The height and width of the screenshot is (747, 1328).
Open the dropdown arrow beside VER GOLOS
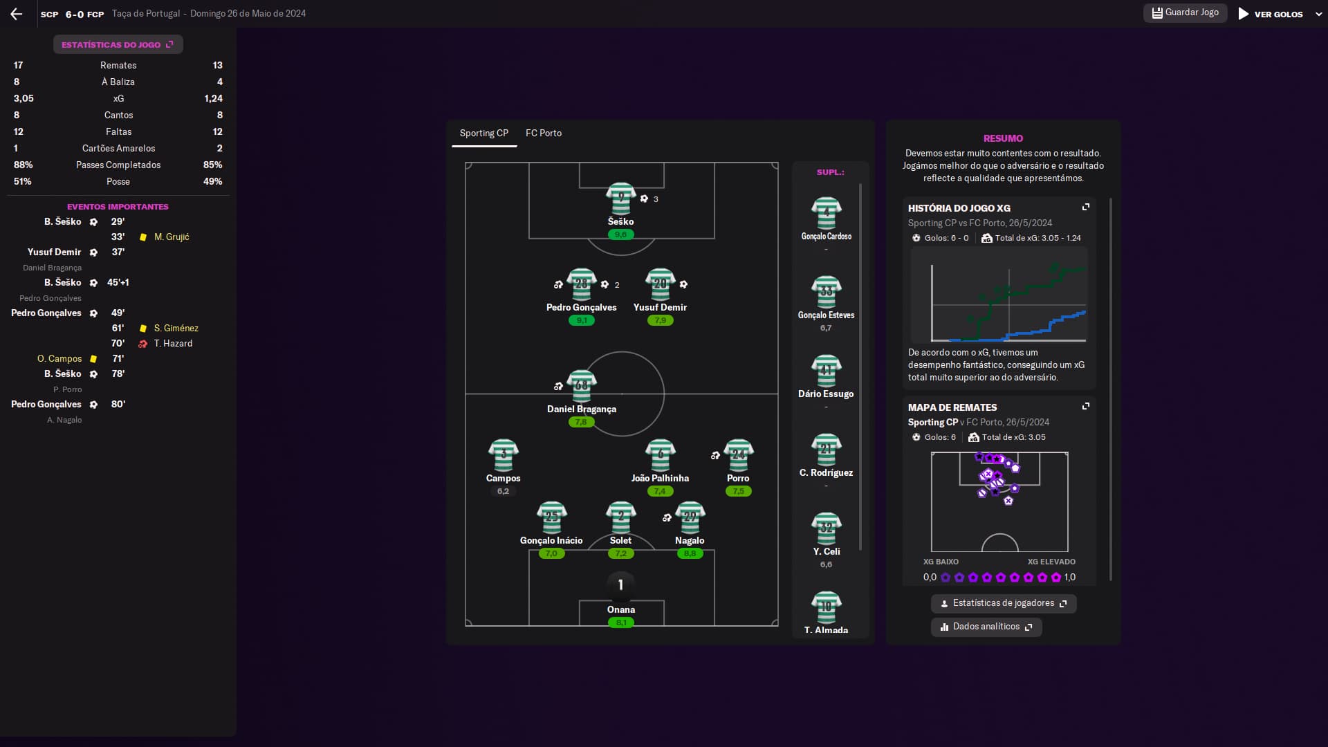click(x=1318, y=14)
